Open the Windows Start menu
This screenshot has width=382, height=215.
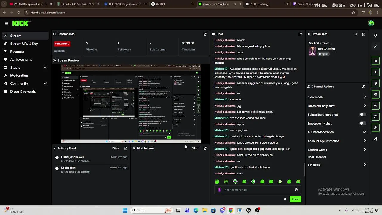click(x=125, y=210)
